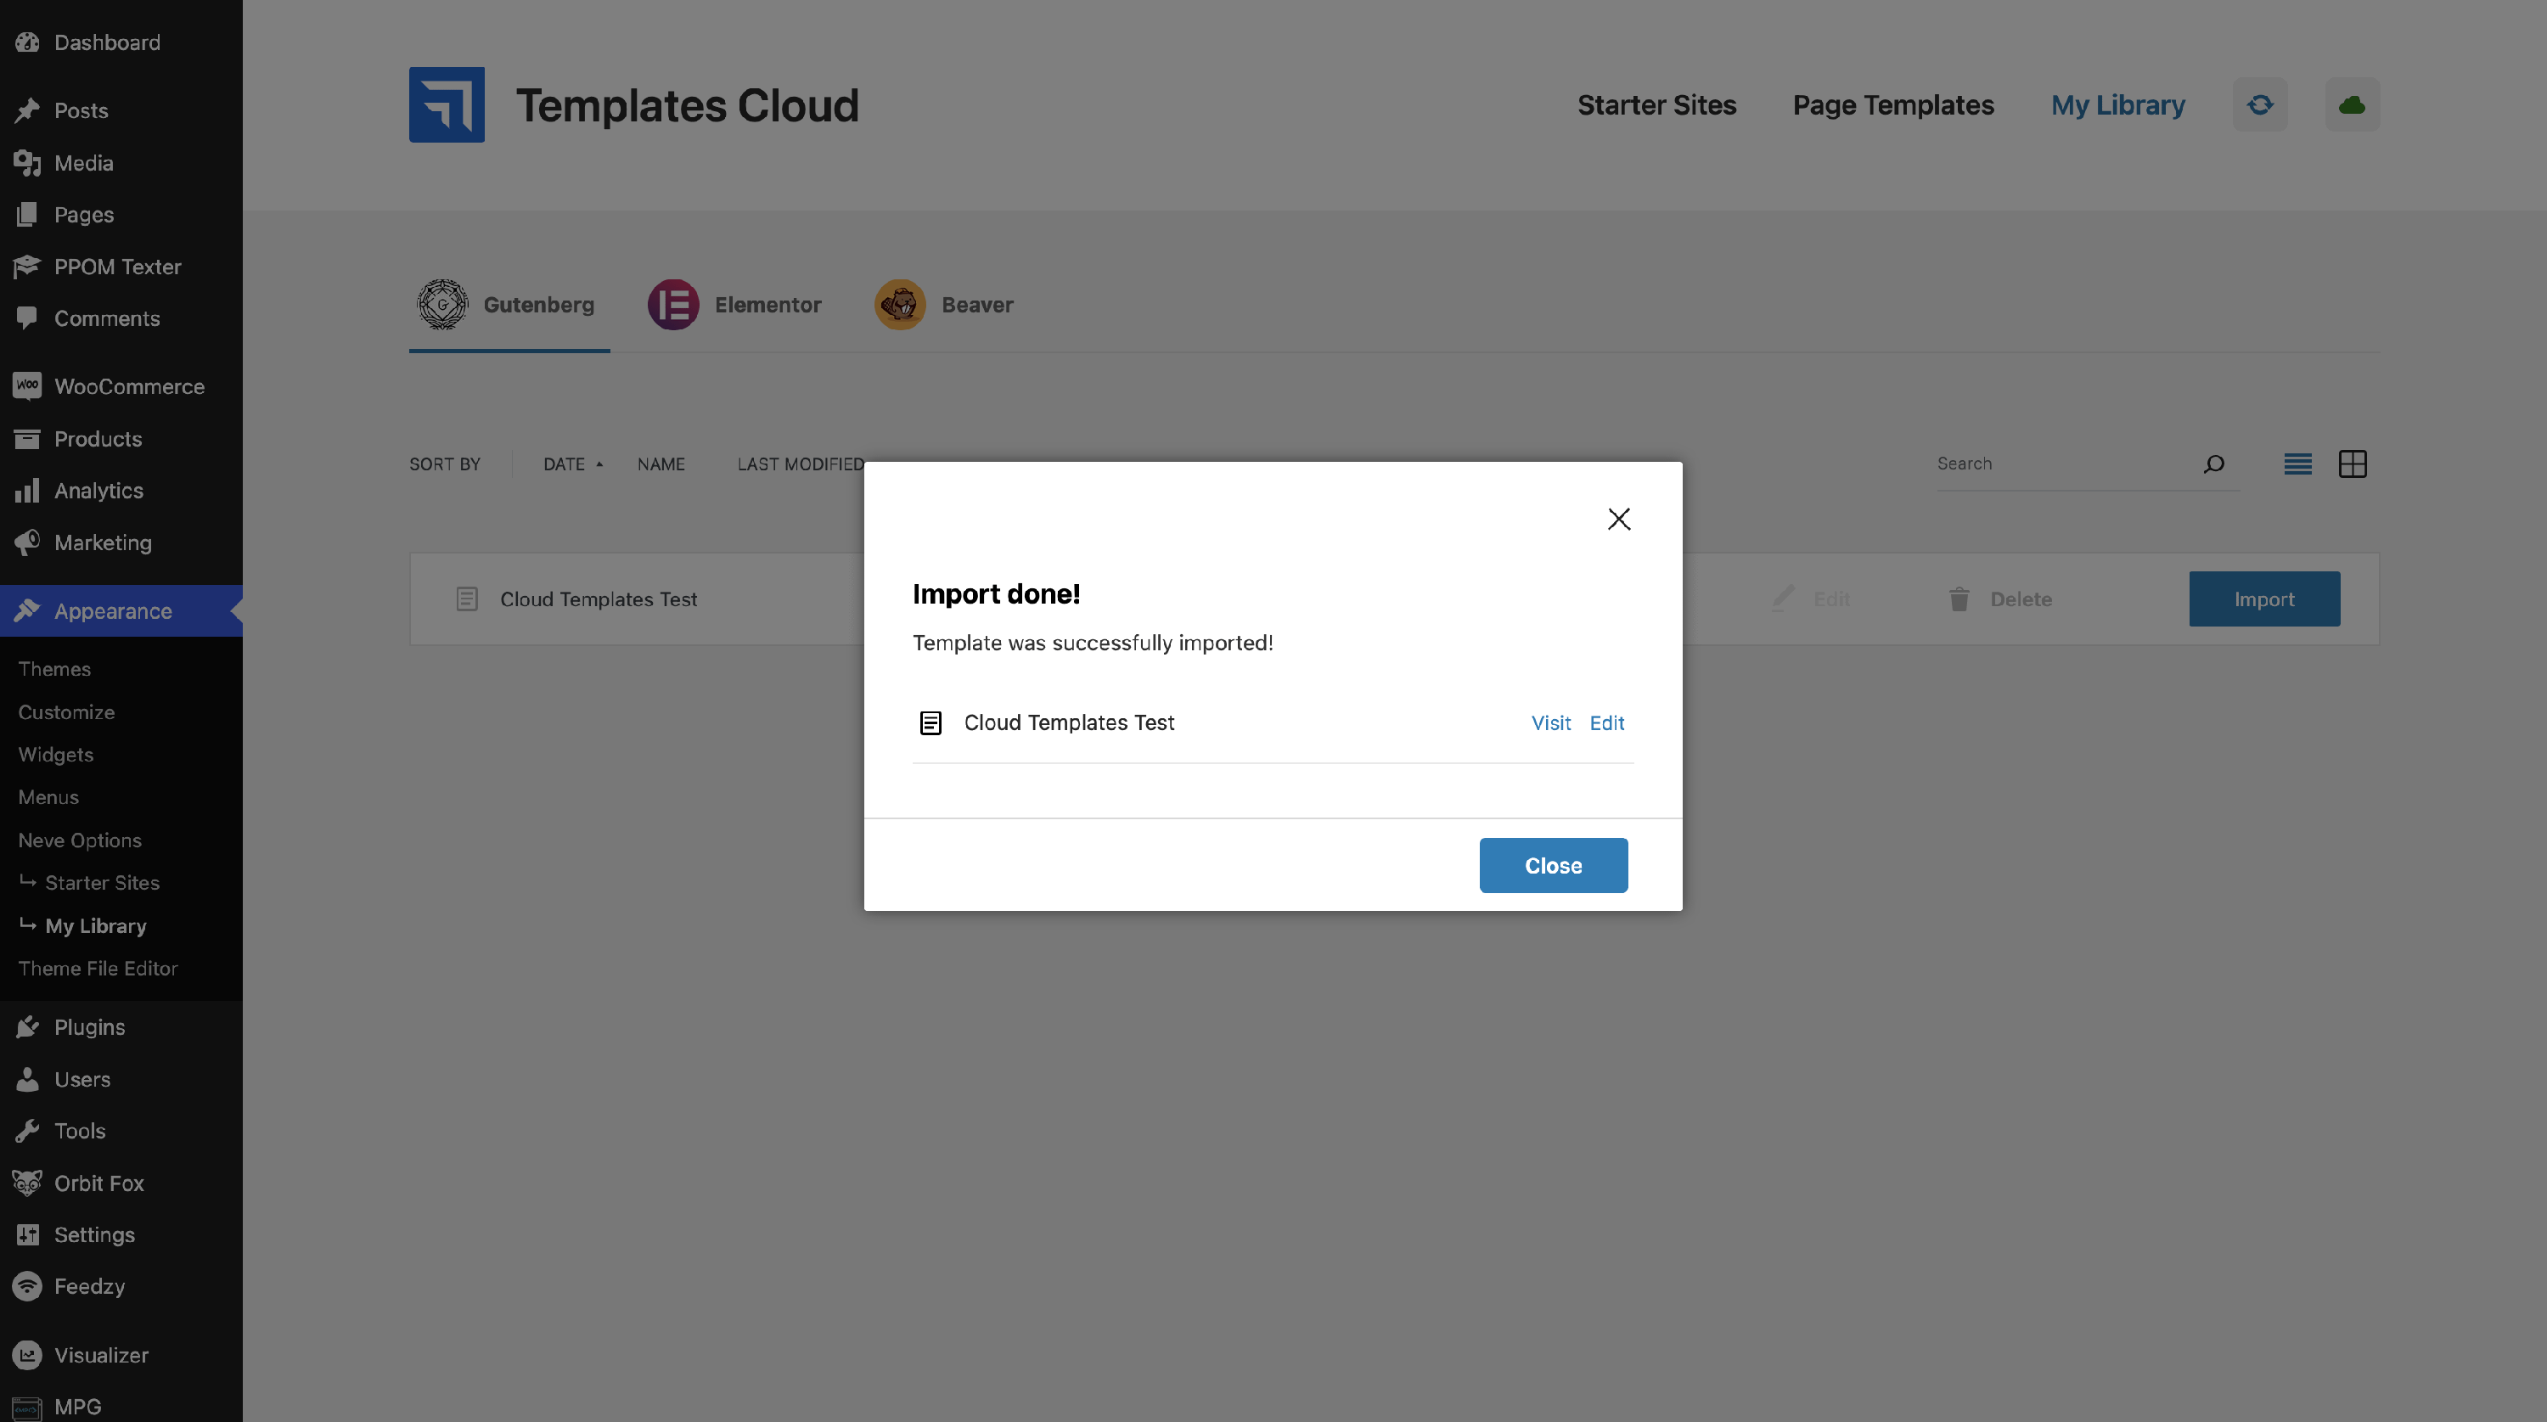Open WooCommerce in admin sidebar
Image resolution: width=2547 pixels, height=1422 pixels.
pyautogui.click(x=128, y=386)
